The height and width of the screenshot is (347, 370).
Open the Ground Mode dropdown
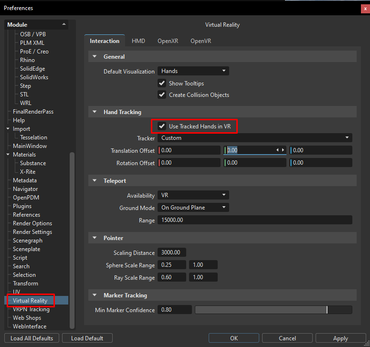193,208
